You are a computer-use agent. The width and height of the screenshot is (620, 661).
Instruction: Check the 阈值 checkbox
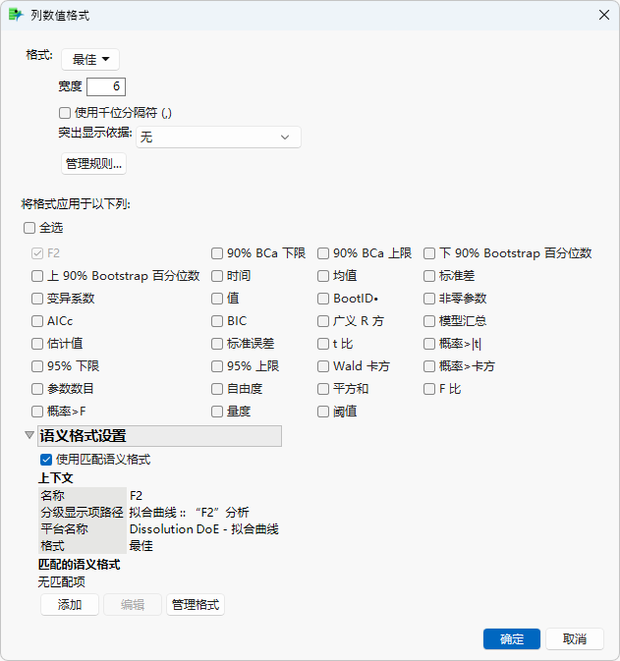[x=323, y=412]
